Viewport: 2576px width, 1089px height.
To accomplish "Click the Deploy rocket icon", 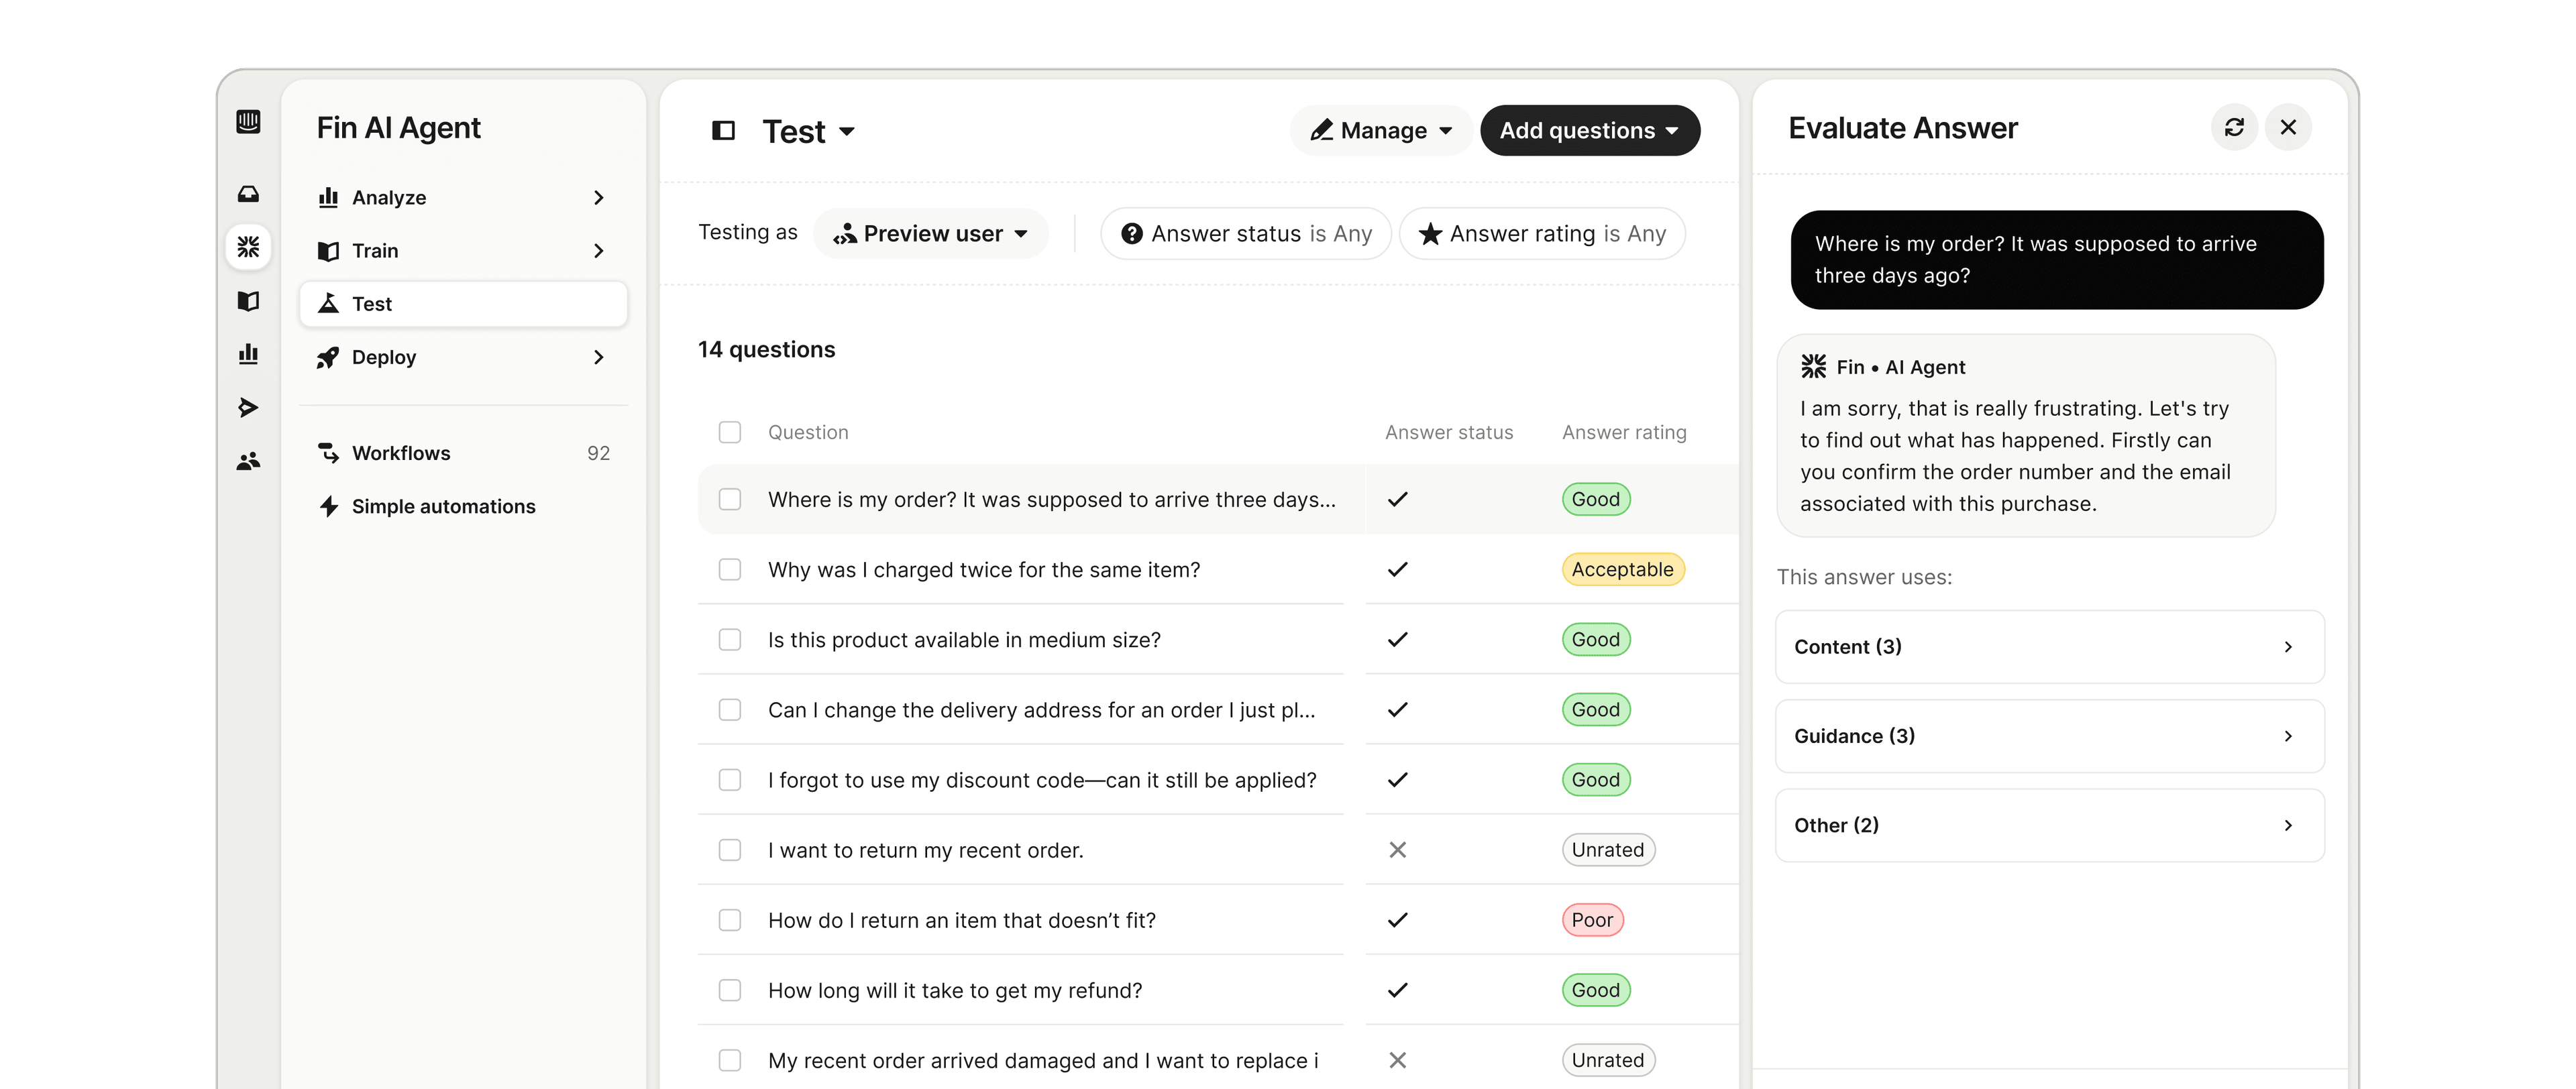I will point(328,357).
